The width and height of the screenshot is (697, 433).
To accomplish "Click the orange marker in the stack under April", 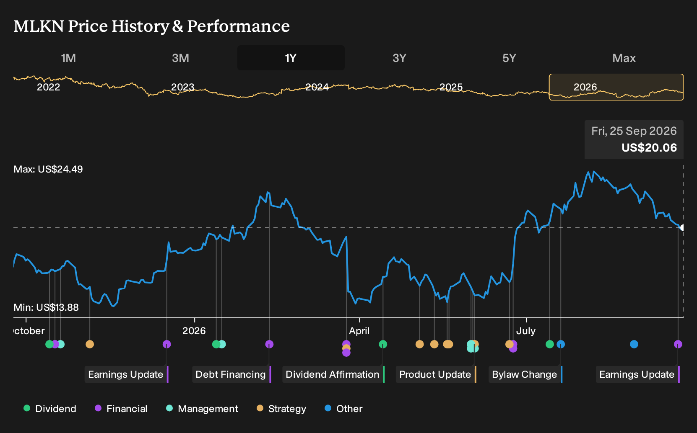I will click(346, 348).
